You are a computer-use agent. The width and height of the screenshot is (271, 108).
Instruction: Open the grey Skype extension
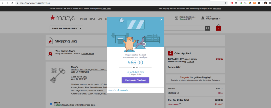[x=245, y=3]
